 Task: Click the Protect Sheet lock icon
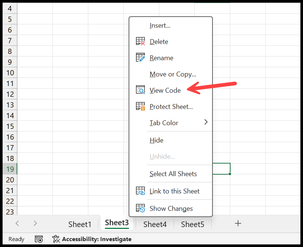tap(140, 106)
